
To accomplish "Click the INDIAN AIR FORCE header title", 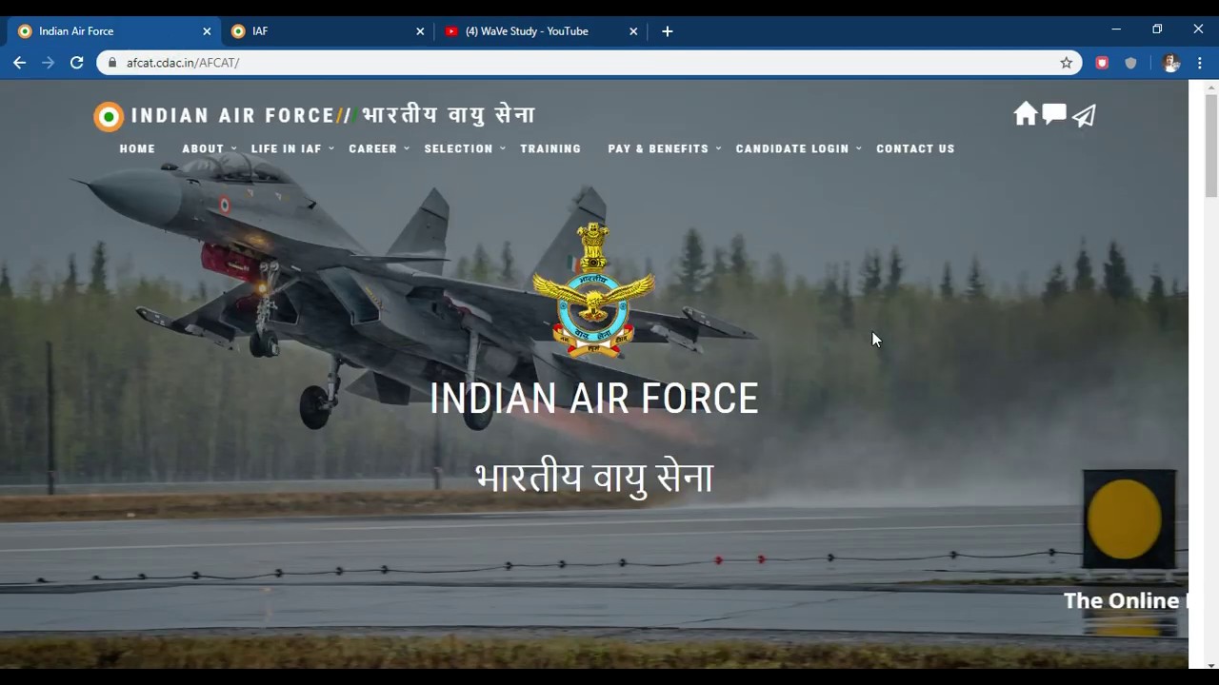I will tap(232, 116).
